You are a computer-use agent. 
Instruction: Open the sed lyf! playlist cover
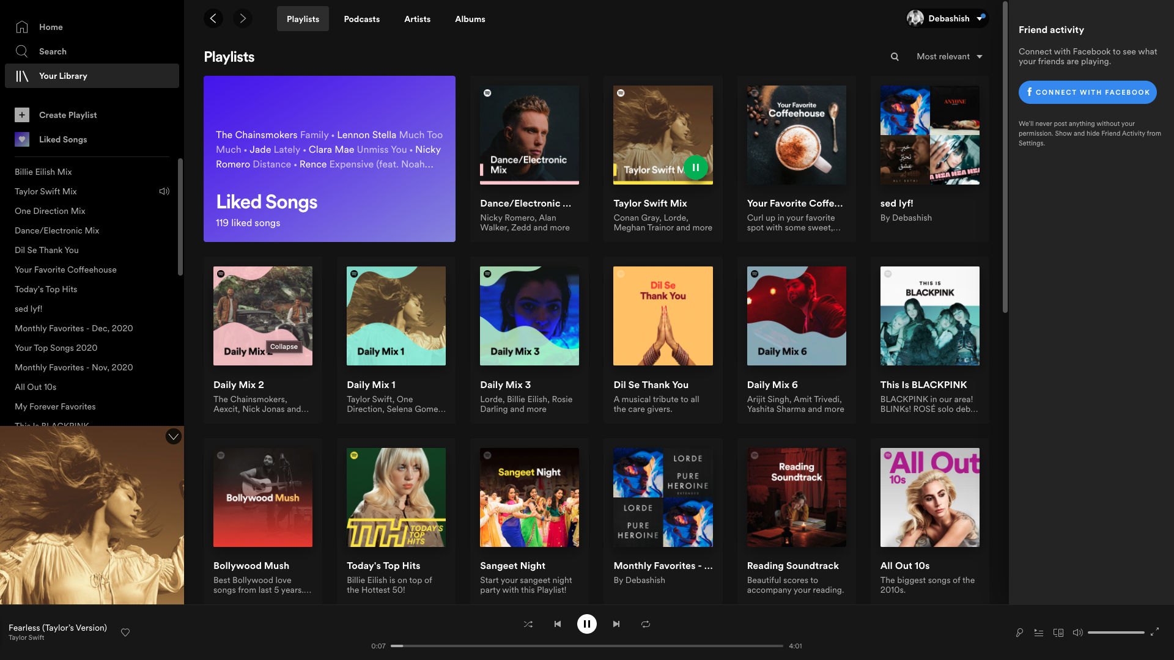(x=930, y=135)
